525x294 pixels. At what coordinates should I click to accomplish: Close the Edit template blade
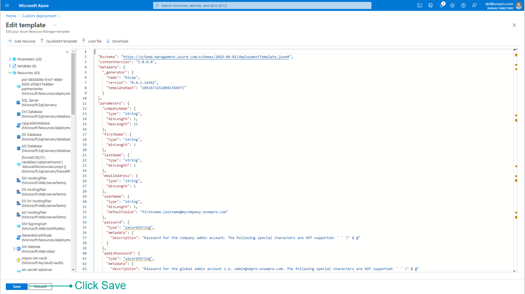pyautogui.click(x=514, y=25)
